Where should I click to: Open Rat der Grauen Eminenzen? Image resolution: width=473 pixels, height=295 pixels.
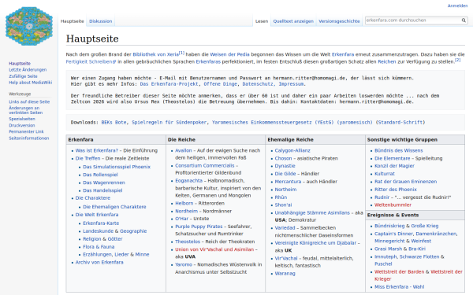pyautogui.click(x=405, y=182)
